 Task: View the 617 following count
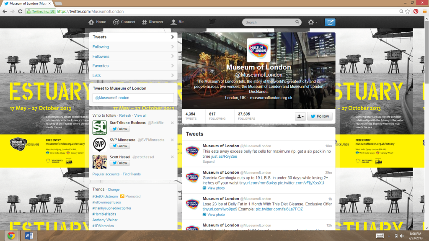click(217, 116)
